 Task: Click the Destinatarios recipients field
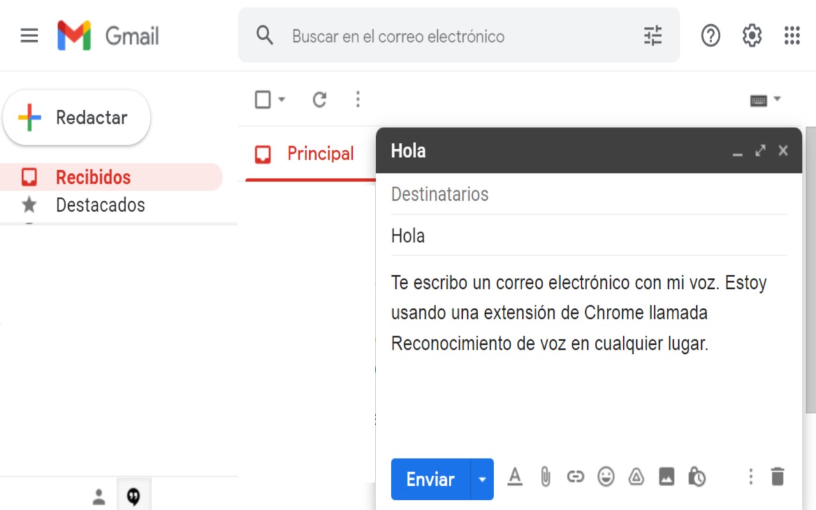coord(588,194)
